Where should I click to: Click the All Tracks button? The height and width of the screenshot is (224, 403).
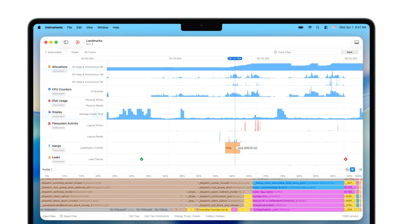[90, 52]
